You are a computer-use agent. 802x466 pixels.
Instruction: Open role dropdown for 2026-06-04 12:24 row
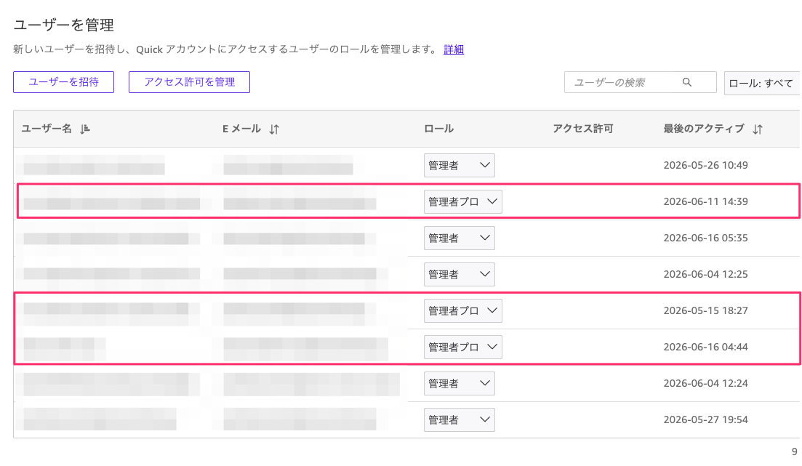coord(460,383)
